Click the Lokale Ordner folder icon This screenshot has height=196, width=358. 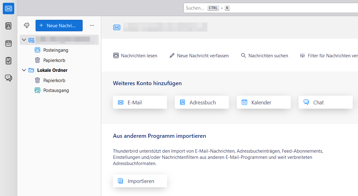click(x=31, y=70)
